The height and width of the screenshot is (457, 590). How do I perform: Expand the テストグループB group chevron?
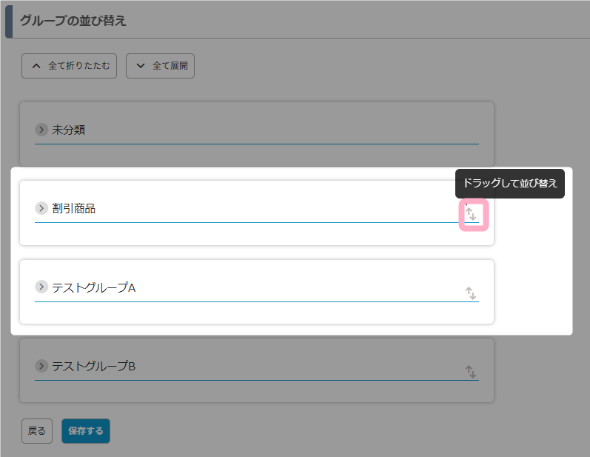pyautogui.click(x=41, y=365)
